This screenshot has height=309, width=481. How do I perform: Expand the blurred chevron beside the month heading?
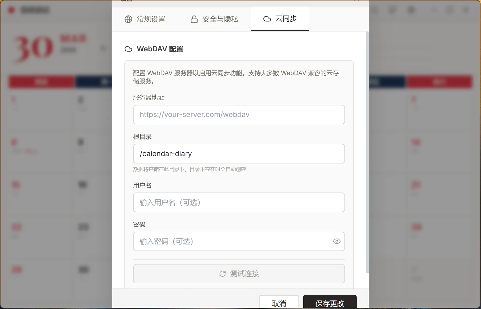(x=103, y=48)
